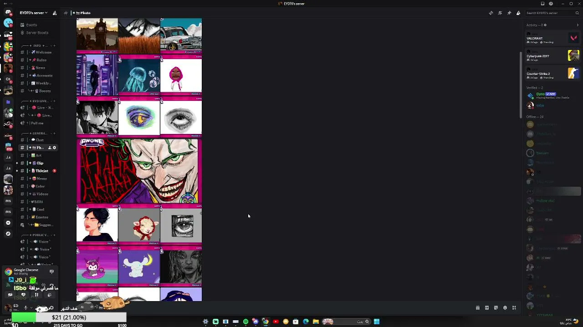Toggle member list visibility
The width and height of the screenshot is (583, 327).
point(518,13)
